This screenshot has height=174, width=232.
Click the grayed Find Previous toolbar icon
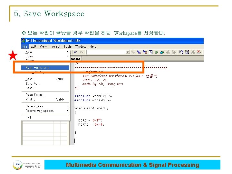point(133,52)
